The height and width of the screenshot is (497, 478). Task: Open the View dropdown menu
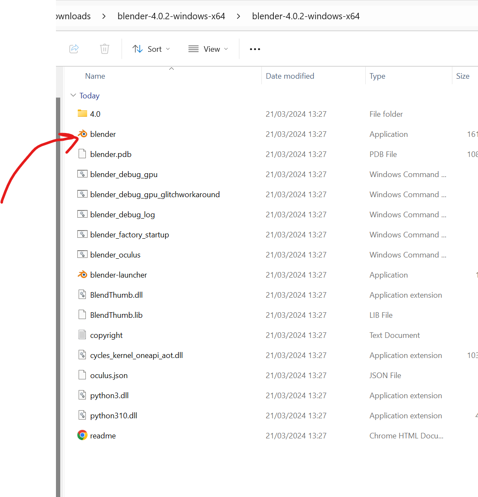coord(208,49)
